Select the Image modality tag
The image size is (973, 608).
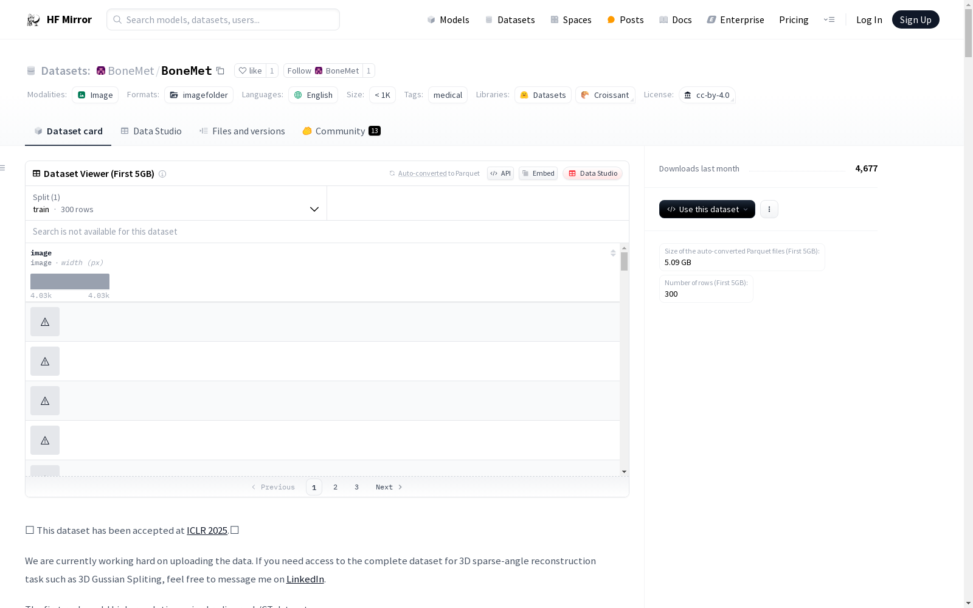click(95, 95)
